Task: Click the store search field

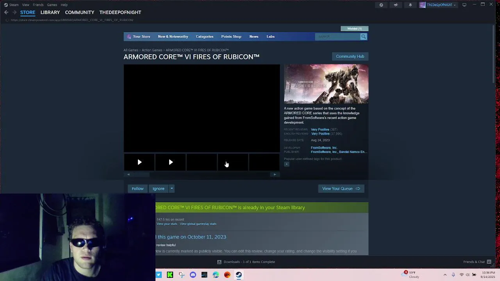Action: click(338, 37)
